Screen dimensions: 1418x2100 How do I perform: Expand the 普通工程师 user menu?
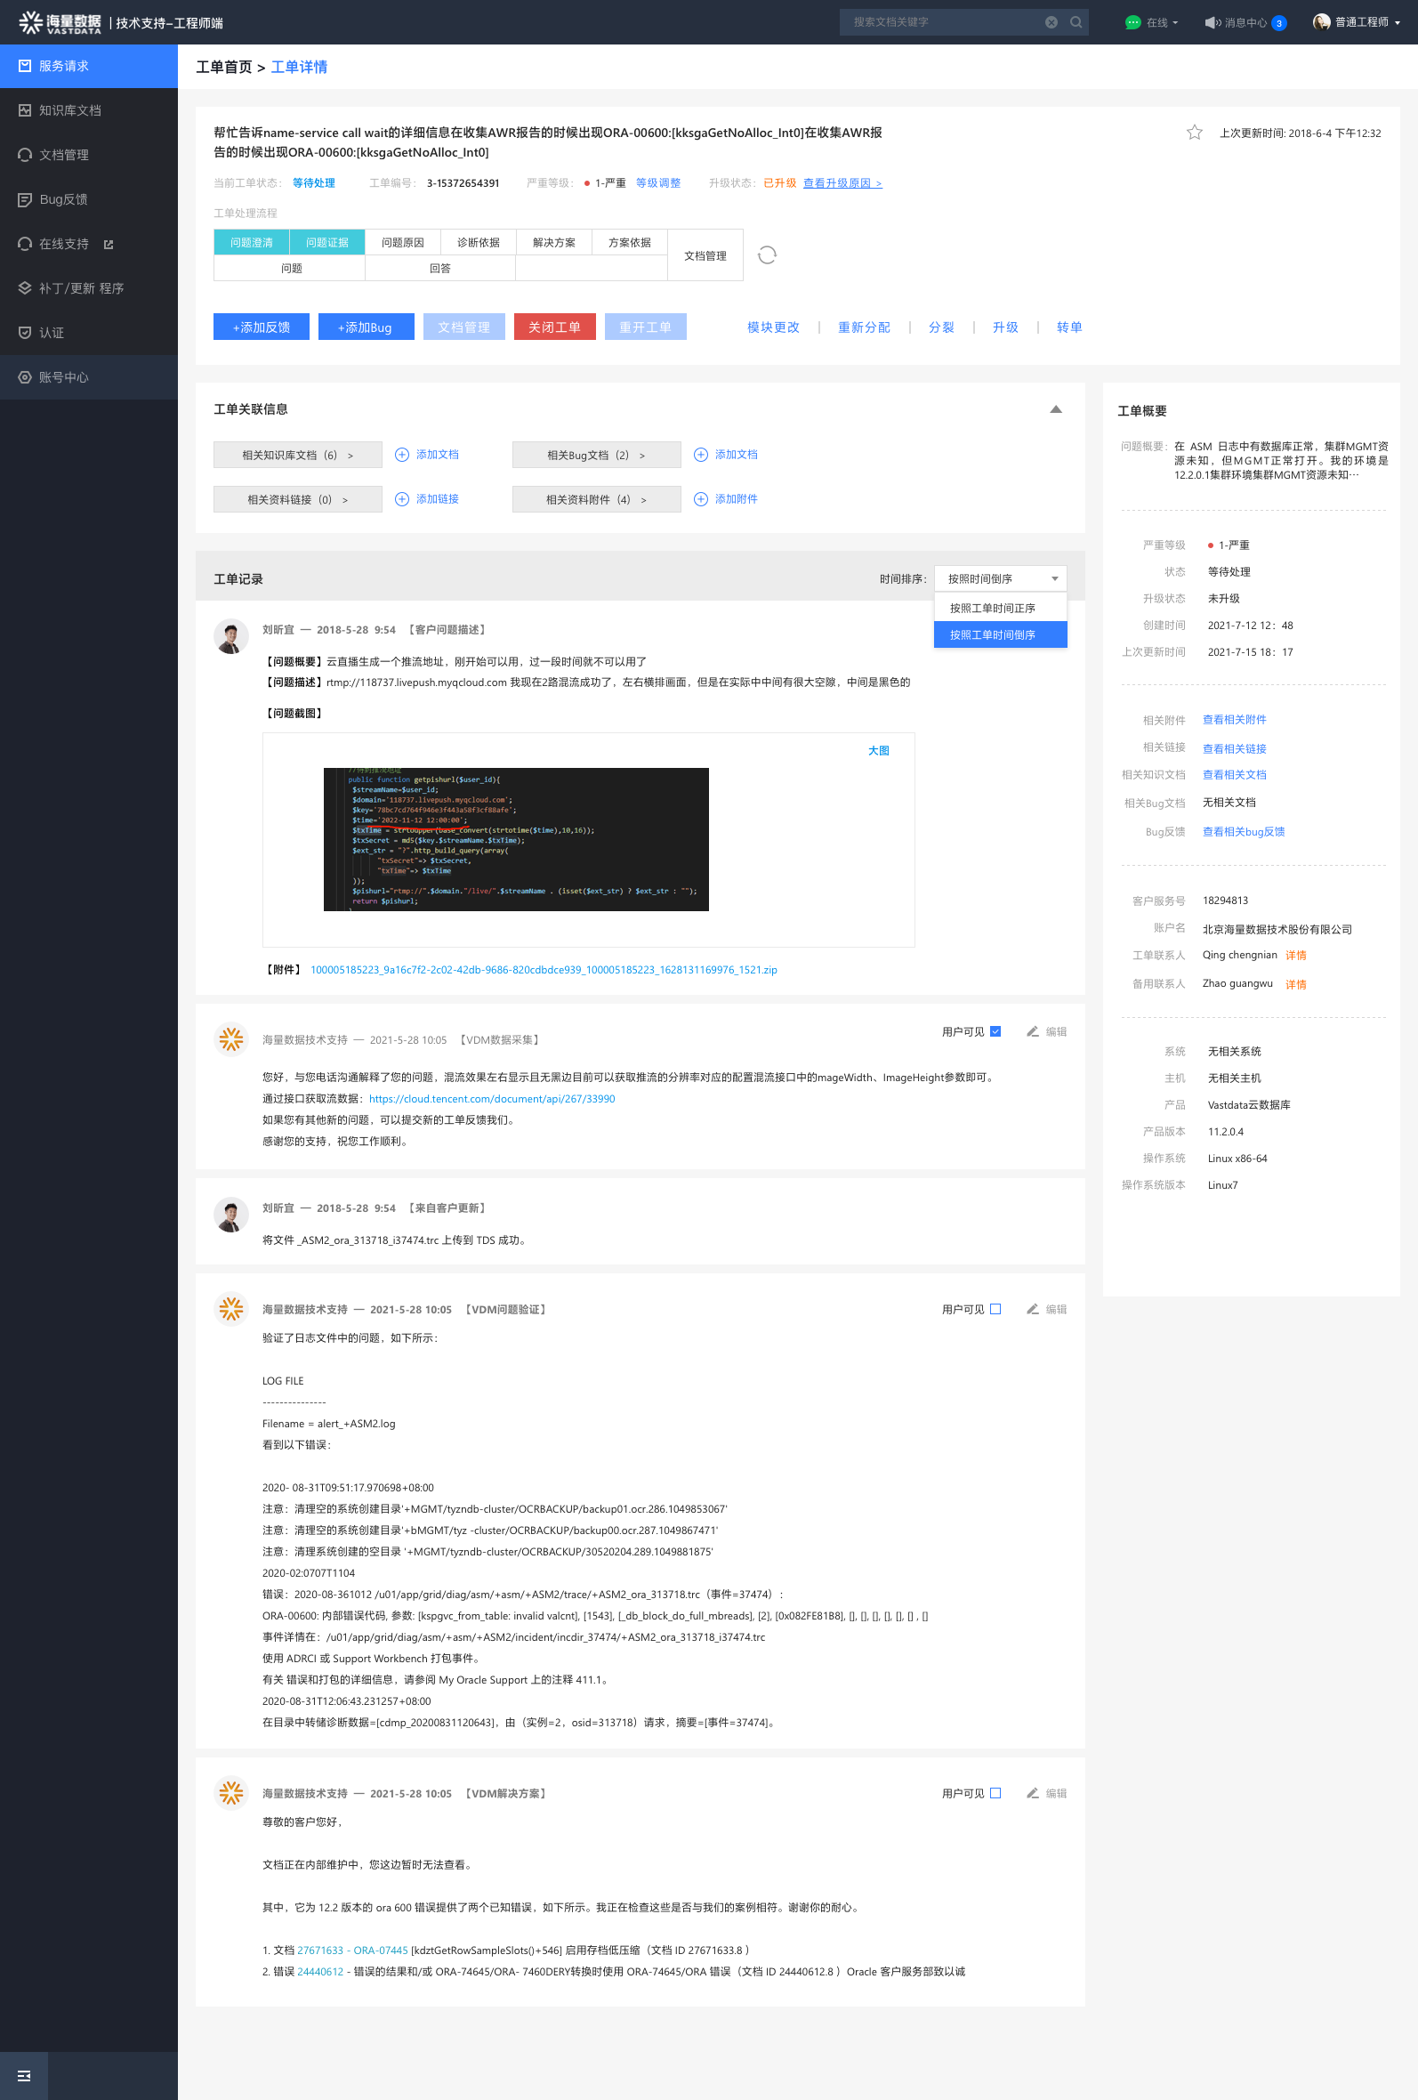pyautogui.click(x=1357, y=22)
